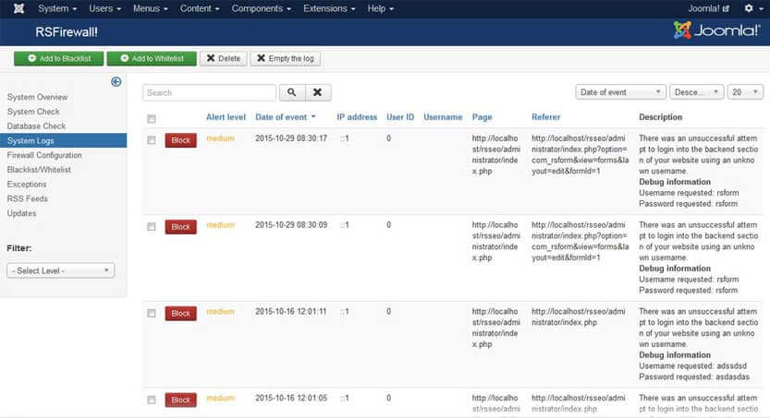This screenshot has width=770, height=418.
Task: Click Empty the log button
Action: (x=286, y=58)
